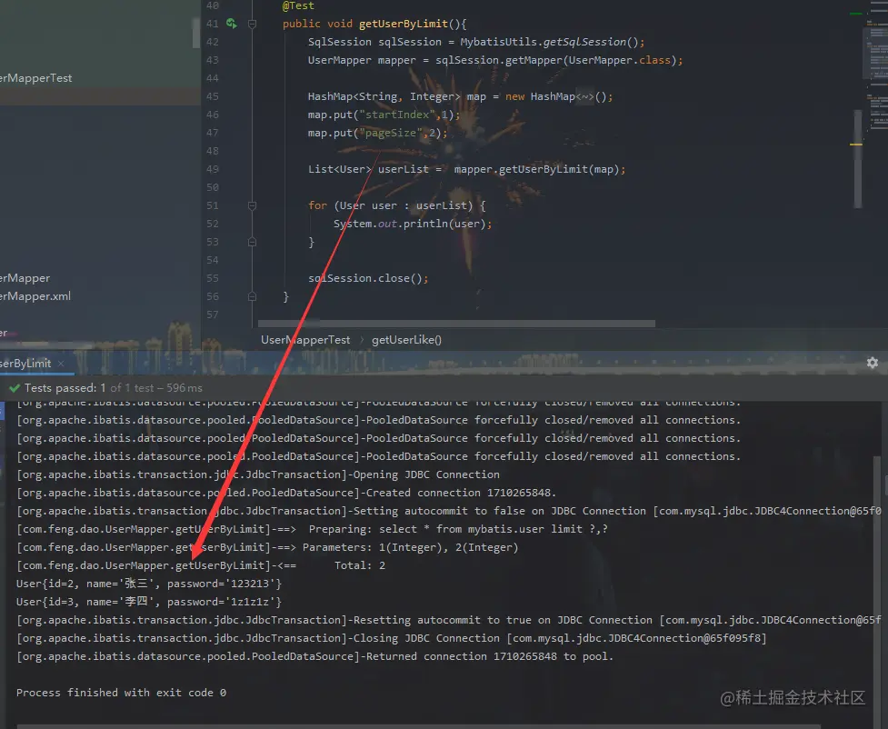Run test via gutter icon at line 41
Screen dimensions: 888x729
(232, 24)
